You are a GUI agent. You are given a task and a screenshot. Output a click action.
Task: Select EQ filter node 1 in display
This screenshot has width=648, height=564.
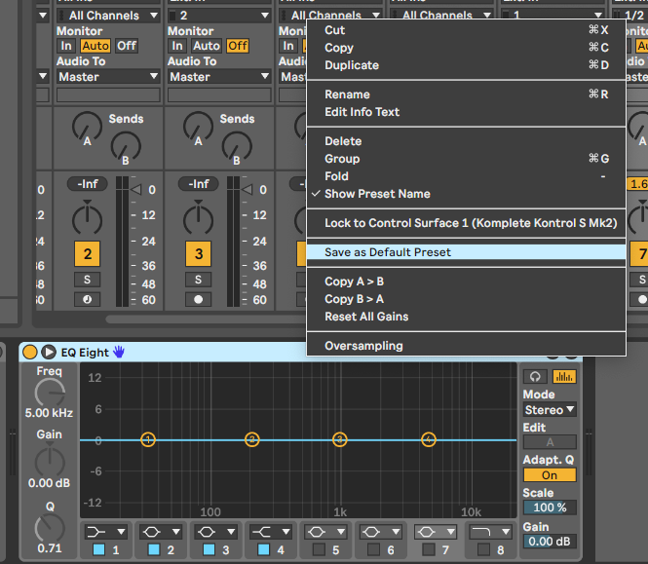(x=148, y=439)
